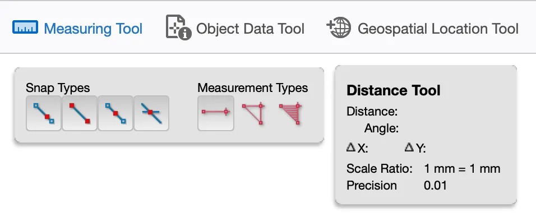Screen dimensions: 536x221
Task: Pick the Area measurement type icon
Action: (290, 113)
